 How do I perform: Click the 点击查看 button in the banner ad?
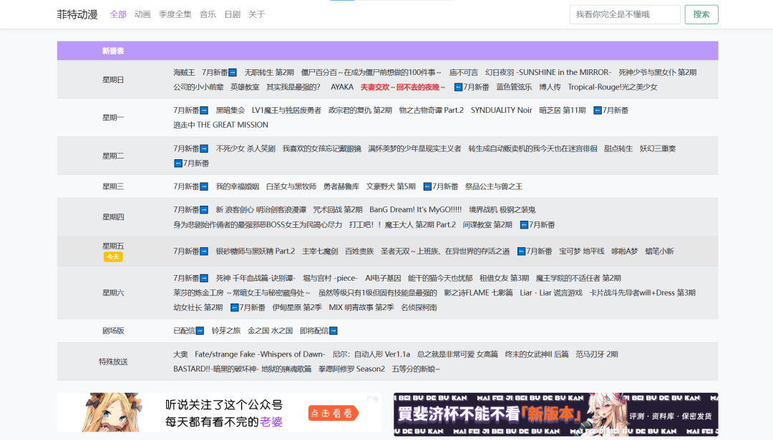point(333,413)
